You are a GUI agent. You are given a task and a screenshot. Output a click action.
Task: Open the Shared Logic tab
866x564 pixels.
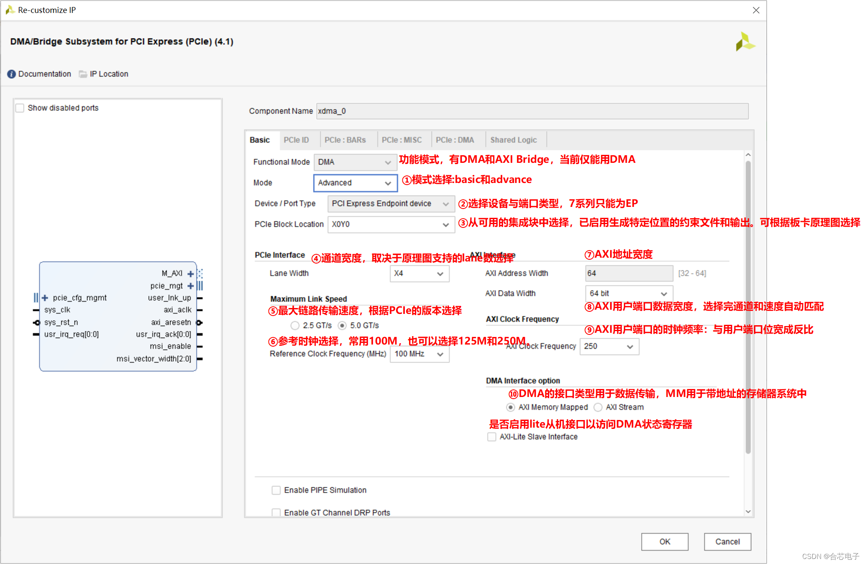point(513,140)
